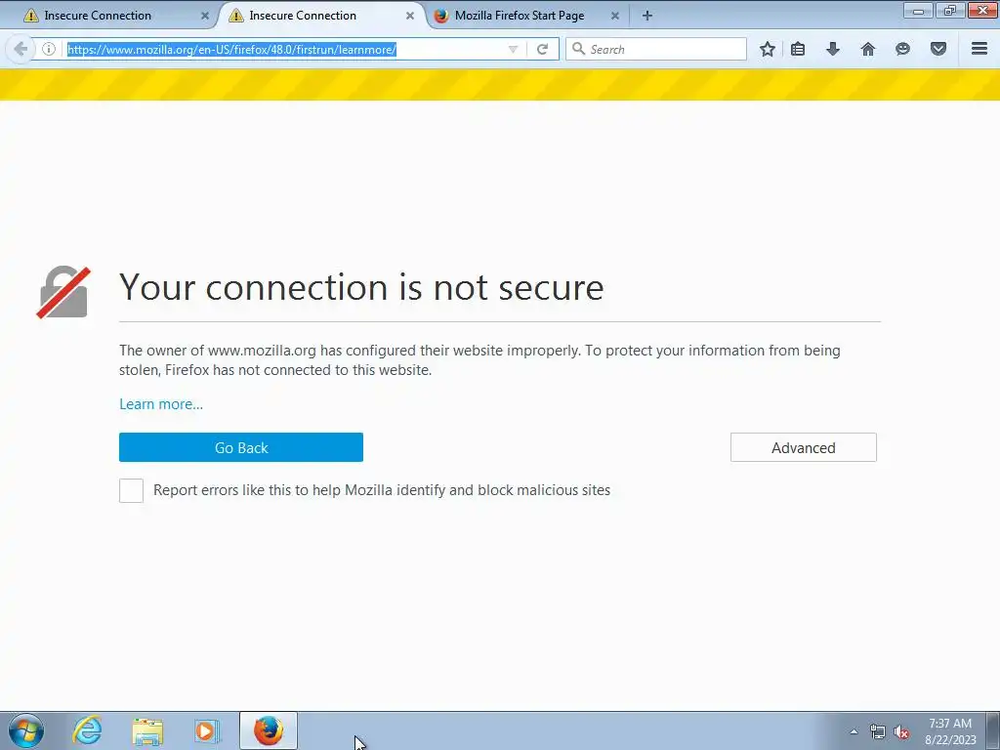Open Windows Explorer folder on taskbar
The width and height of the screenshot is (1000, 750).
pyautogui.click(x=147, y=730)
